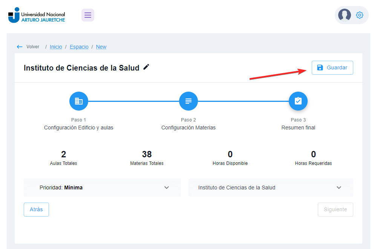This screenshot has width=377, height=249.
Task: Edit institute name with pencil icon
Action: [146, 67]
